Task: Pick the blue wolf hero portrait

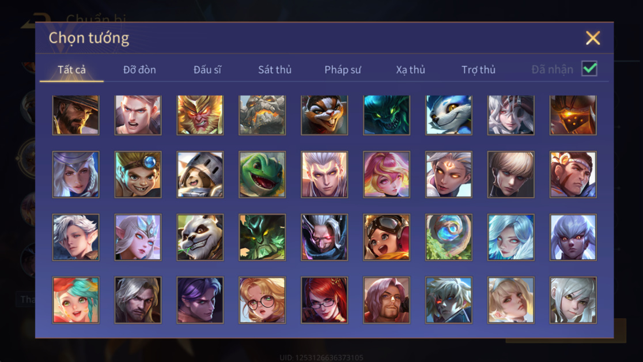Action: [x=449, y=115]
